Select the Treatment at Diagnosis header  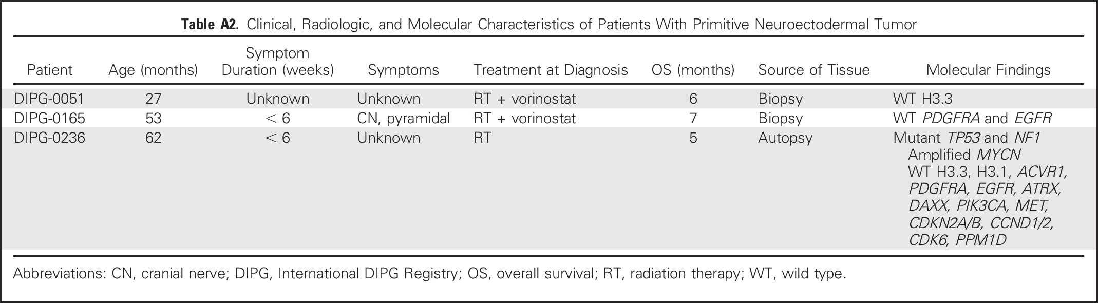click(551, 70)
